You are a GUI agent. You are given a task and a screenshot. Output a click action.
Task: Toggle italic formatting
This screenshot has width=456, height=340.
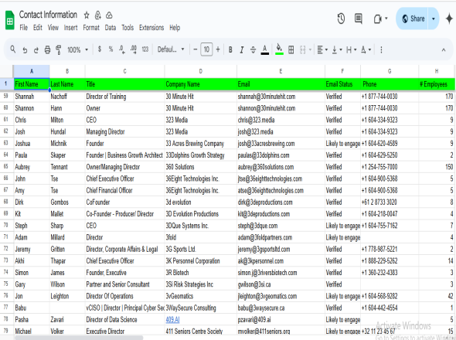[242, 49]
